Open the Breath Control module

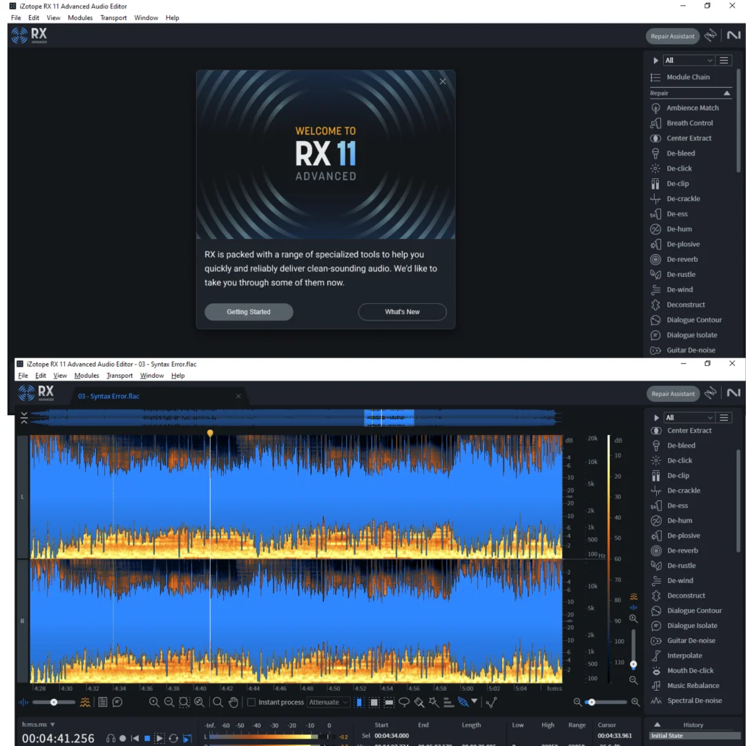[x=689, y=123]
